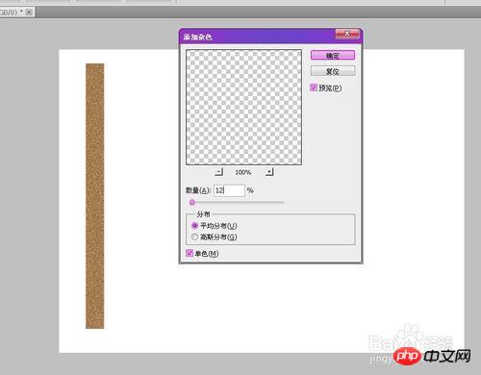Close the 添加杂色 dialog
This screenshot has height=375, width=481.
click(x=347, y=34)
